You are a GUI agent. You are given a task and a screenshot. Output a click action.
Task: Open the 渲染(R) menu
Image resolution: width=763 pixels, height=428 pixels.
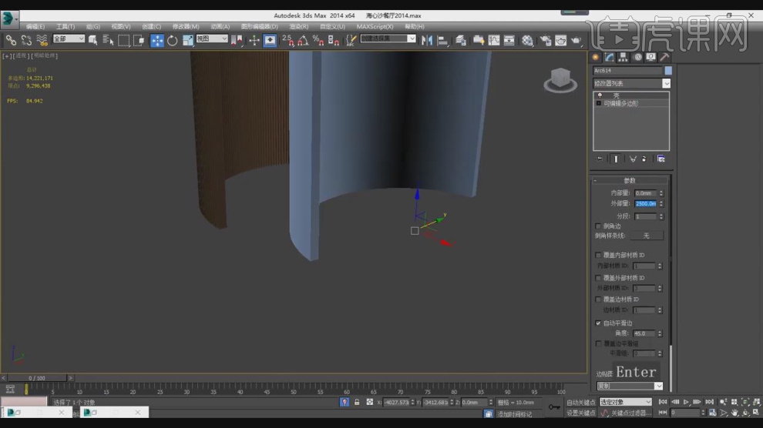(298, 26)
